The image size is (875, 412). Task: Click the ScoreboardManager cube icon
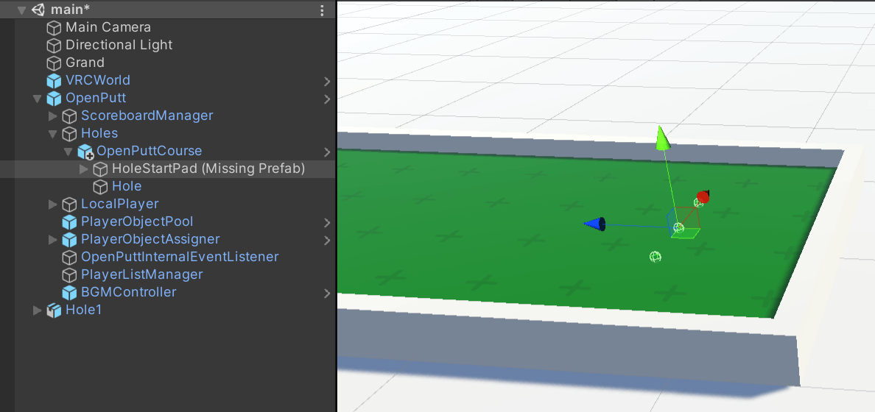tap(69, 116)
